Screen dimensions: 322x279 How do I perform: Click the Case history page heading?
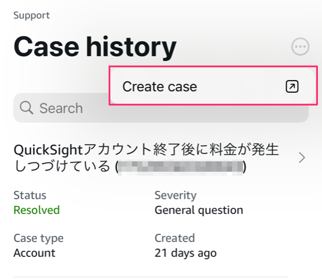point(95,47)
